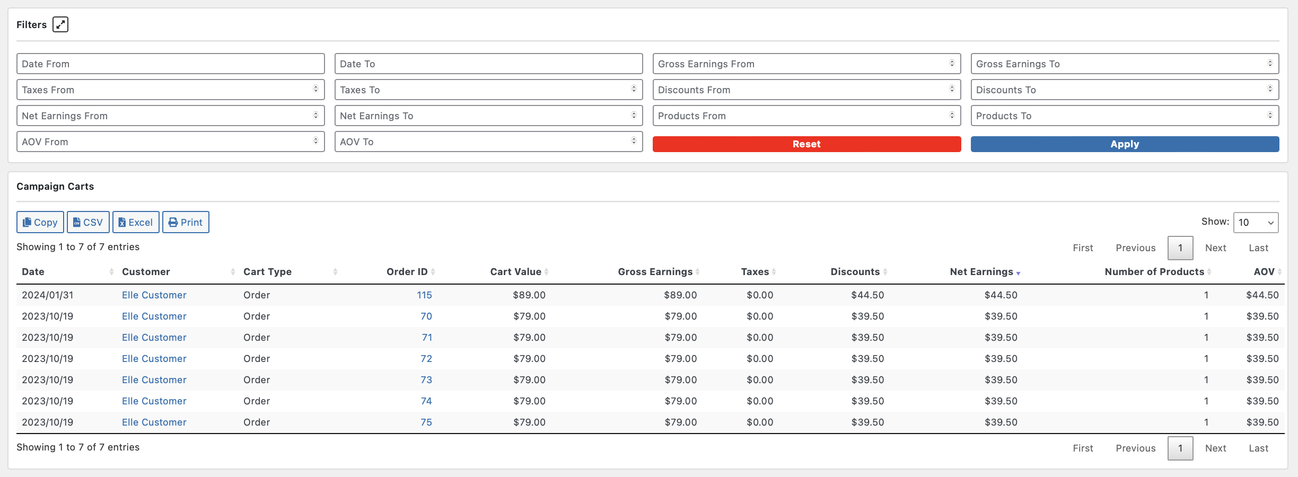Sort table by Date column
The height and width of the screenshot is (477, 1298).
[67, 272]
